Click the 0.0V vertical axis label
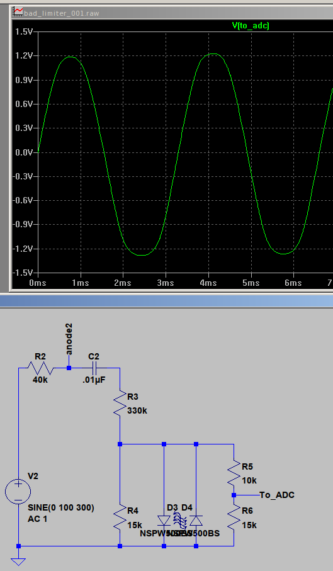333x571 pixels. pos(24,152)
